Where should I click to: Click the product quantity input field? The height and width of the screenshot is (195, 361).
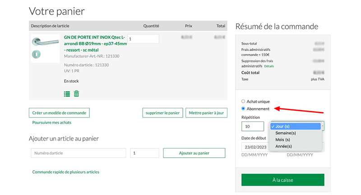coord(143,39)
